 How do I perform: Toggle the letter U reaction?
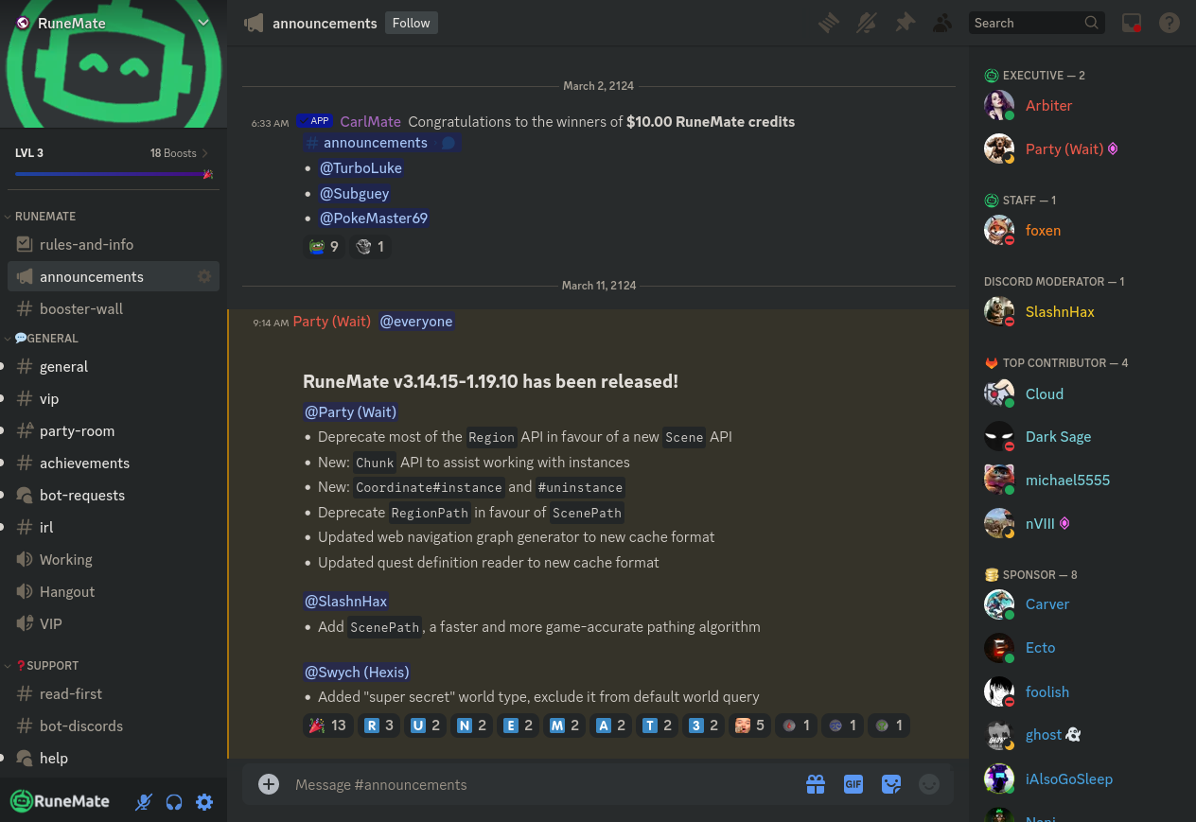point(426,726)
